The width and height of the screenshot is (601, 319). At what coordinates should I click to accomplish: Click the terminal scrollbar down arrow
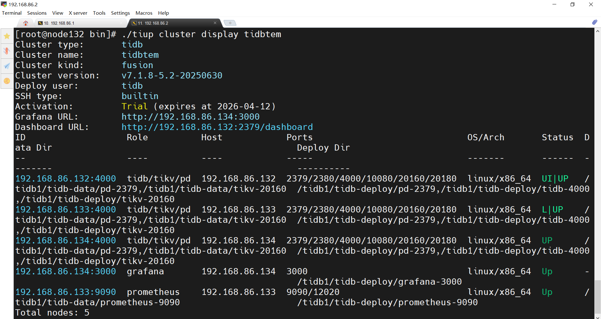[x=598, y=317]
